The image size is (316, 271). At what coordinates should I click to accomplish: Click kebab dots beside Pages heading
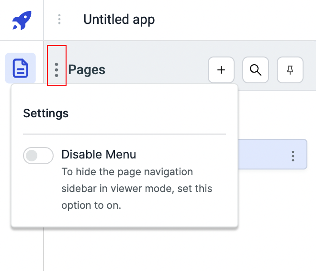tap(56, 70)
